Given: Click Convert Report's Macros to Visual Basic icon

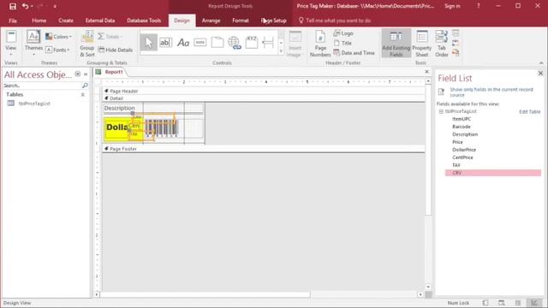Looking at the screenshot, I should pos(456,53).
